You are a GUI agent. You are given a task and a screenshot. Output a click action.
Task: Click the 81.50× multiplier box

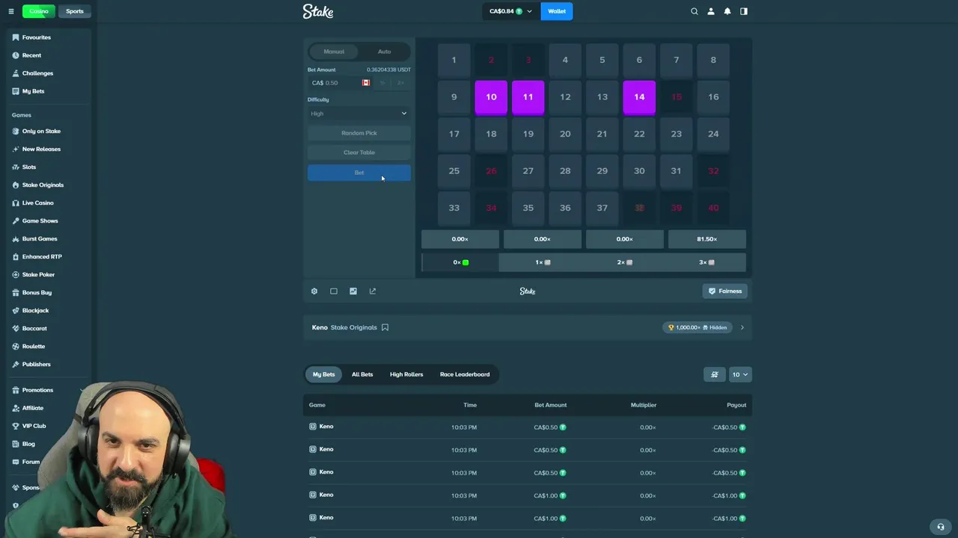[707, 239]
